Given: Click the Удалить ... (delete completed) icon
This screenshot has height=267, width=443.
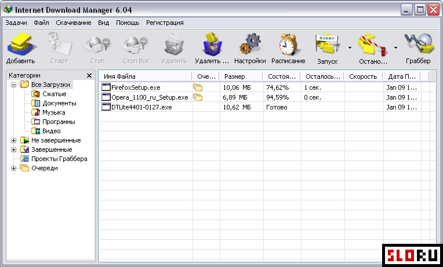Looking at the screenshot, I should 212,45.
